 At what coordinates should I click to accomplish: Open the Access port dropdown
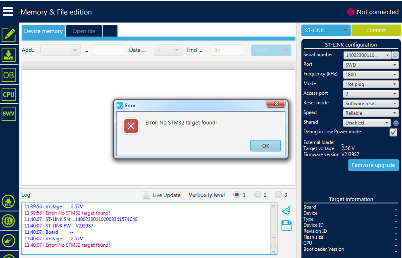point(371,94)
